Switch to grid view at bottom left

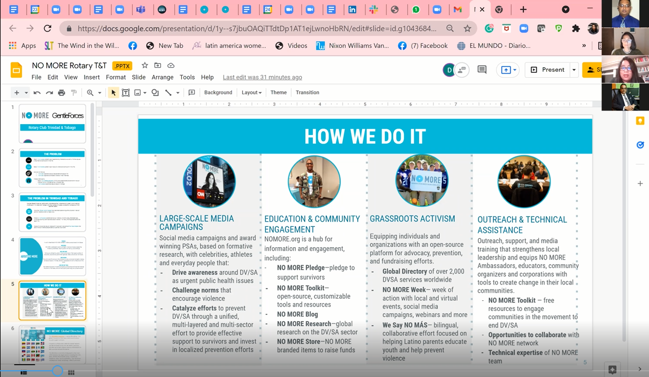pos(71,372)
